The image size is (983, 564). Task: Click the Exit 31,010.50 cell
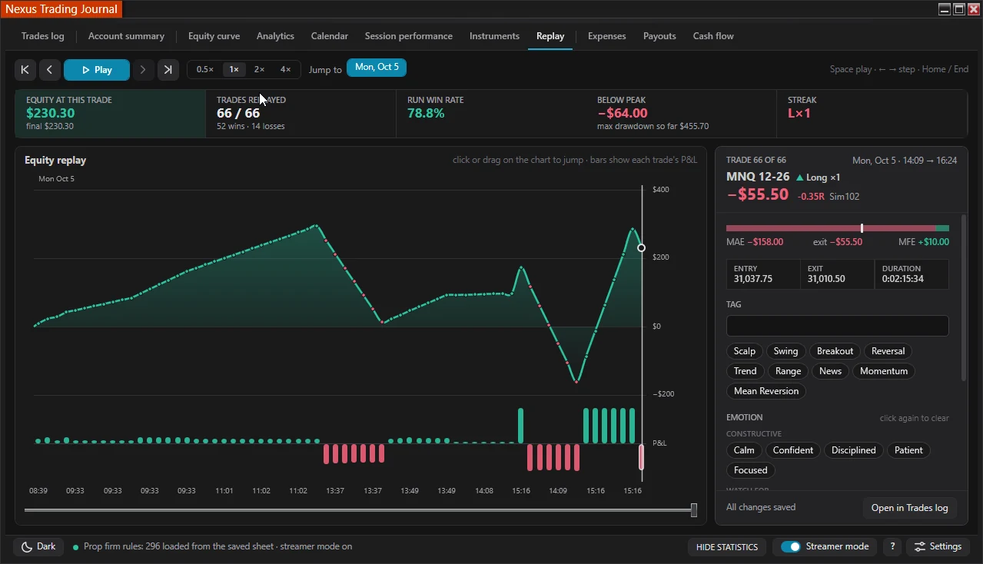coord(837,274)
